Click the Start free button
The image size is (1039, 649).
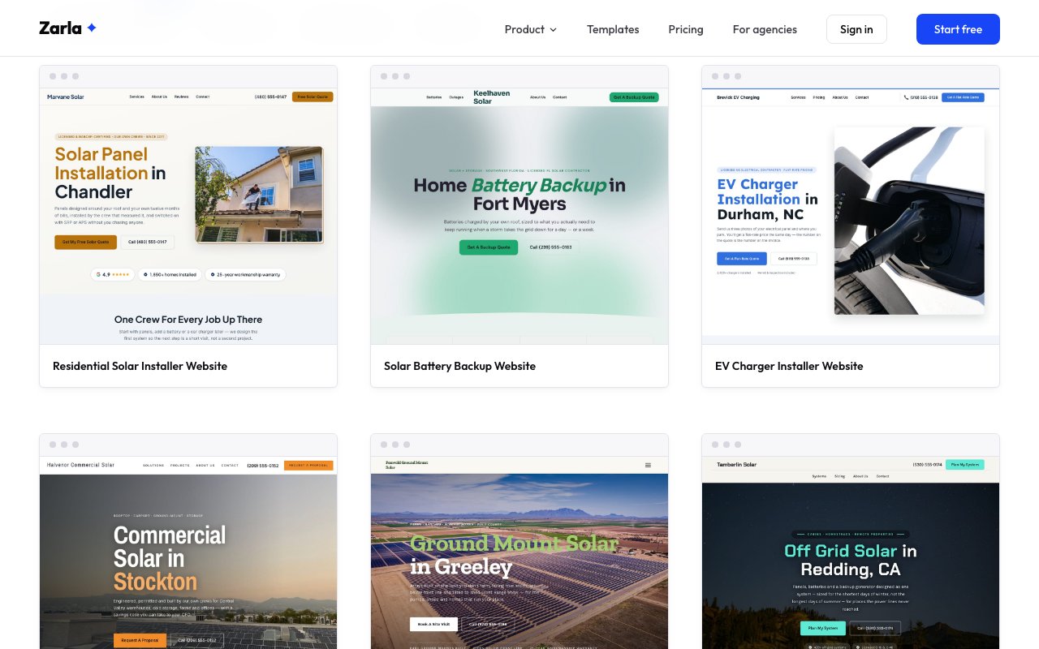coord(958,29)
